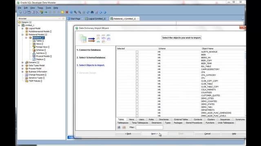Click the deselect-all icon beside Filter label
Screen dimensions: 261x146
124,127
